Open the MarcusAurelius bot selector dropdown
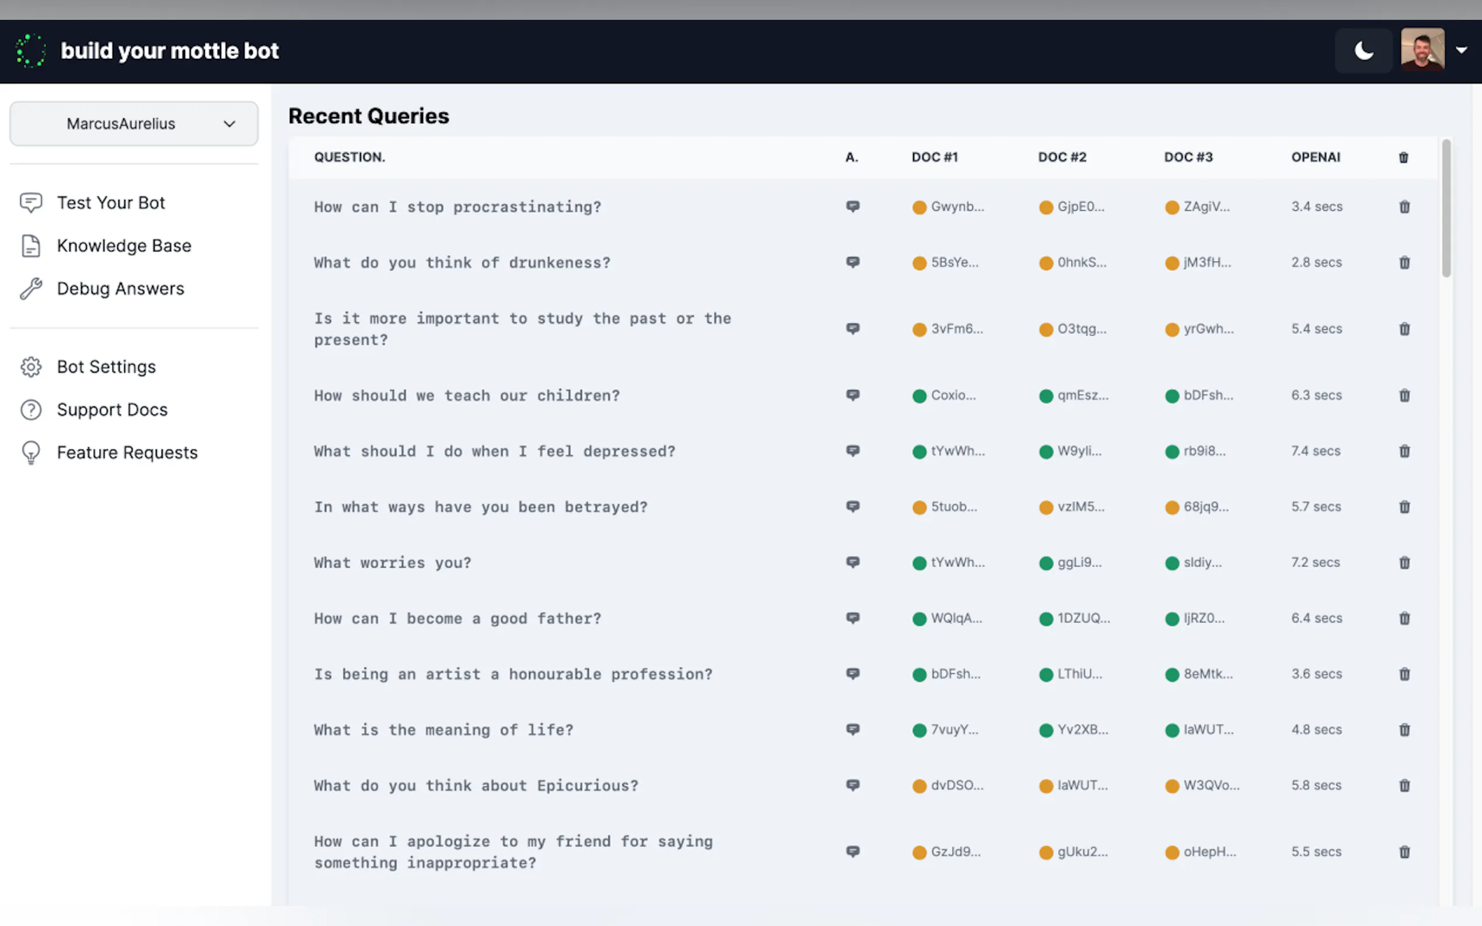The image size is (1482, 926). point(134,124)
